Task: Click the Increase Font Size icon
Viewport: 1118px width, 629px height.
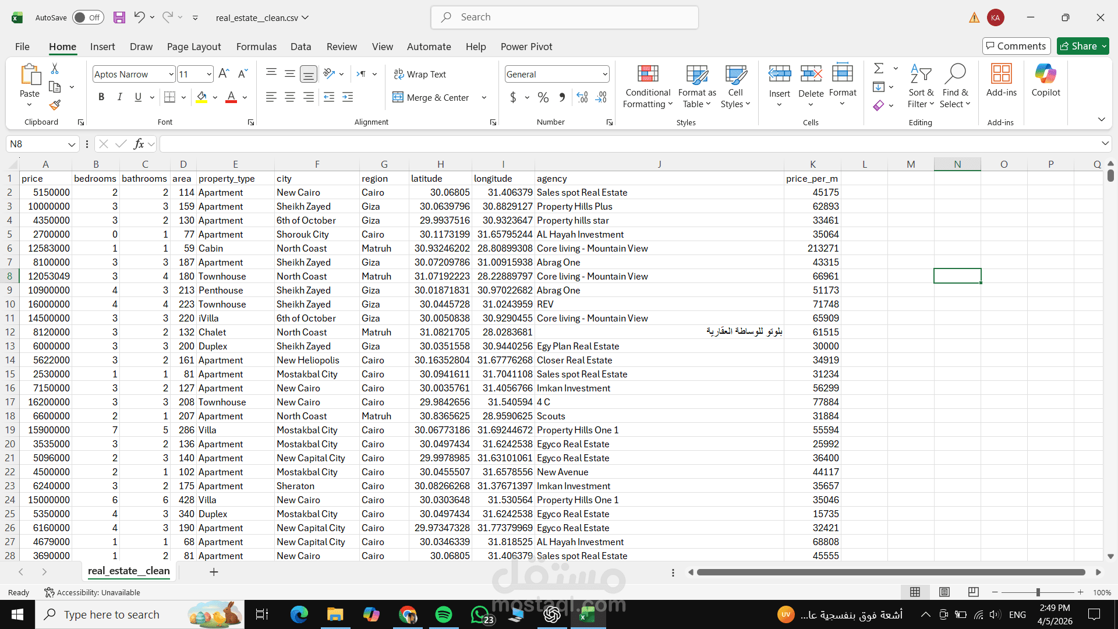Action: [224, 74]
